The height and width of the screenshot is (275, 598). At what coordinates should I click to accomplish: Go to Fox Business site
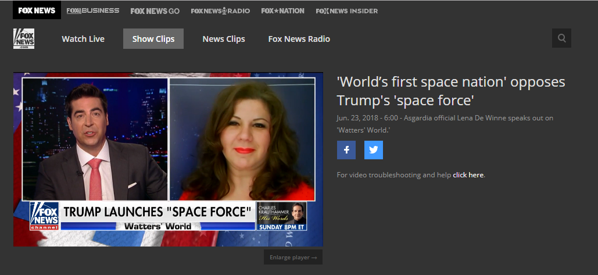92,10
